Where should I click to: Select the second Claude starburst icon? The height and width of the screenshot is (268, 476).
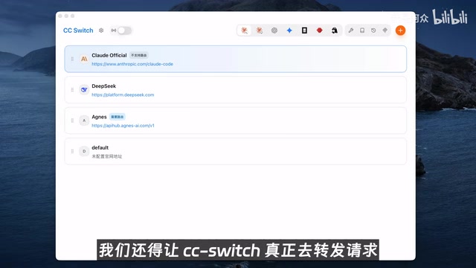tap(260, 31)
